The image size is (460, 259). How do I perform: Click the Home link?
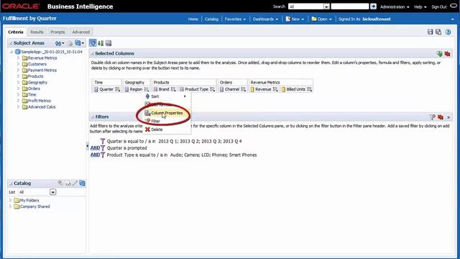193,19
